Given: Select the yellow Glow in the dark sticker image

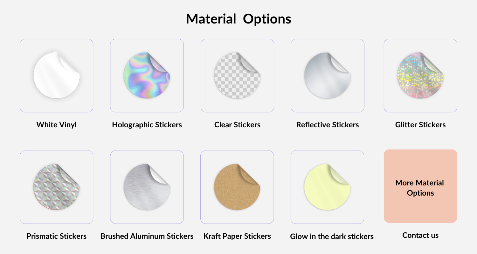Looking at the screenshot, I should (327, 187).
